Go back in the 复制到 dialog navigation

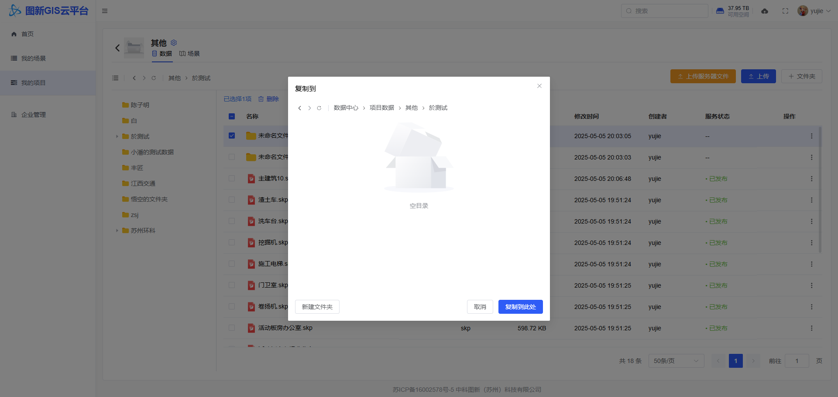point(299,108)
